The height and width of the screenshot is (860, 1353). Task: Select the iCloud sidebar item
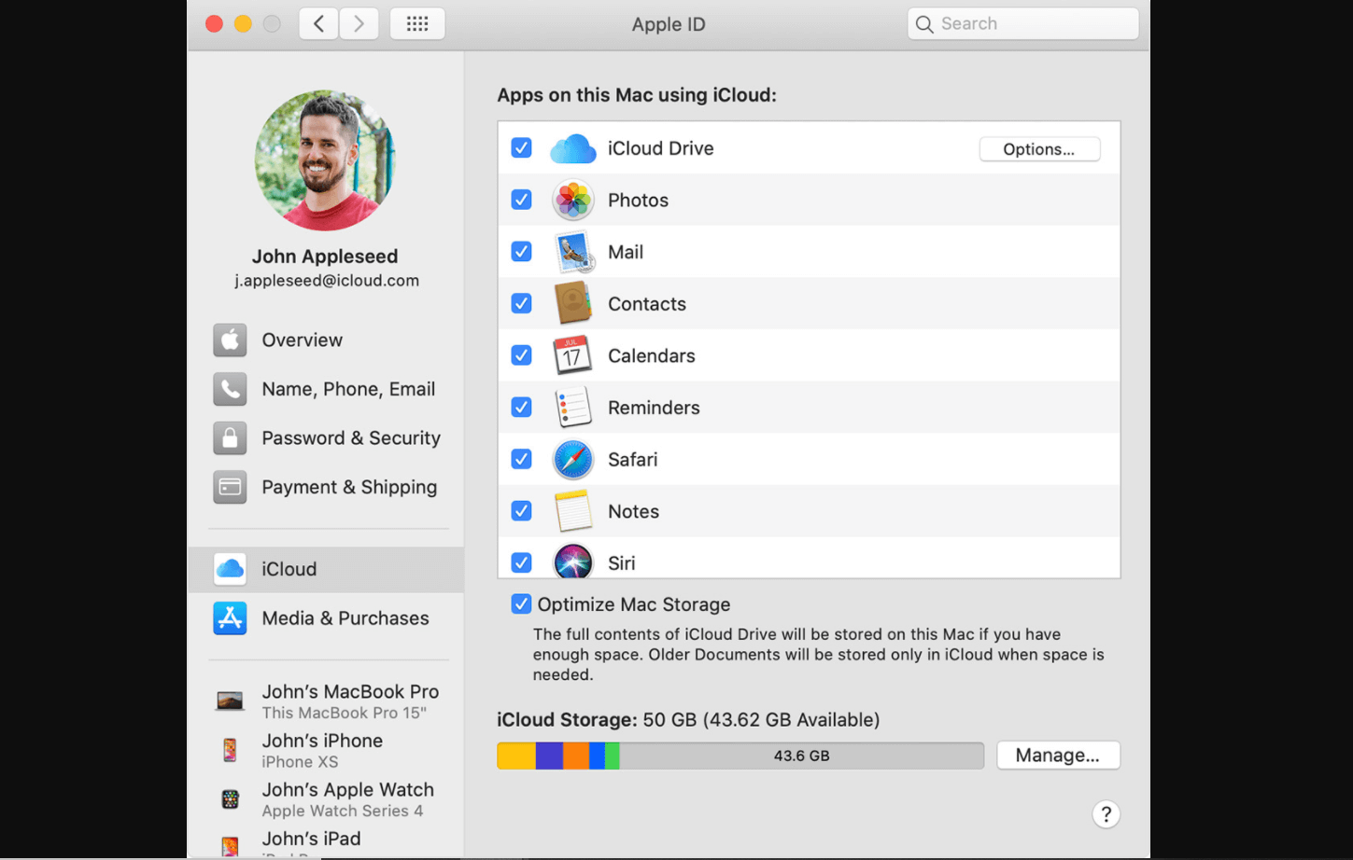[326, 569]
